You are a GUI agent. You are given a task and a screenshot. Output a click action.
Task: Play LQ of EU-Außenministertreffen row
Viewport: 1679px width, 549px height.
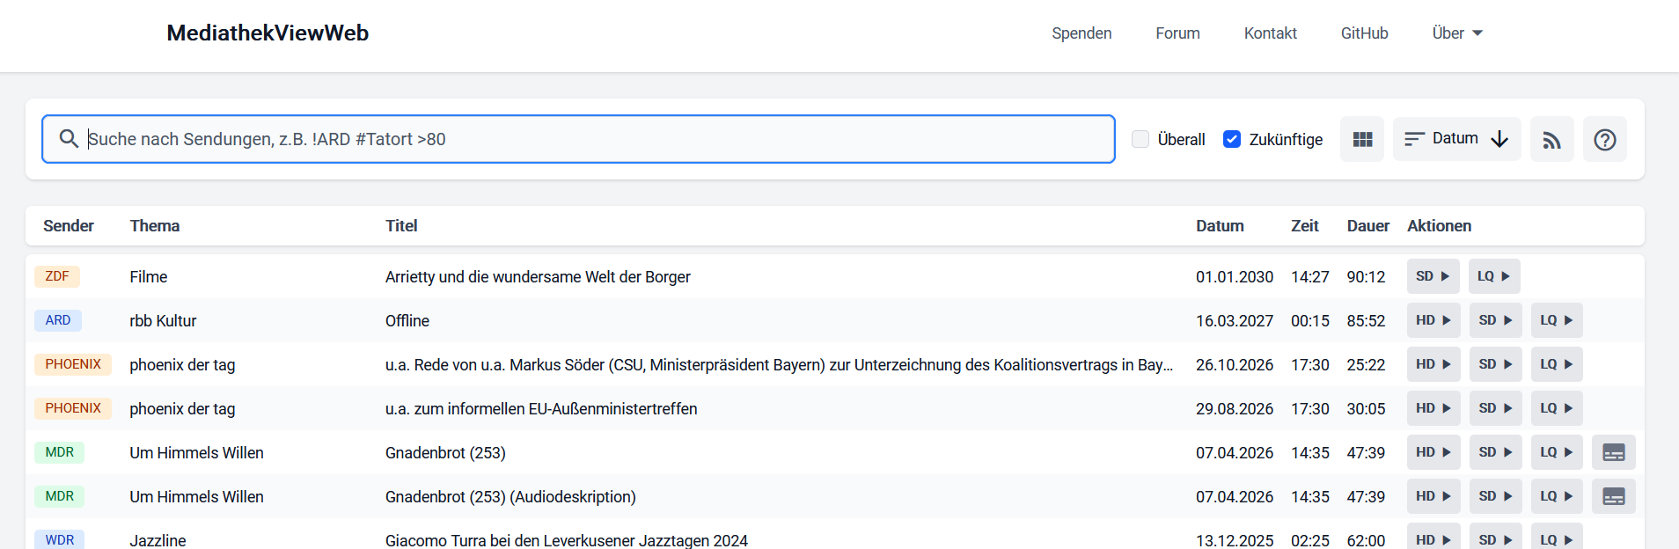[1557, 408]
